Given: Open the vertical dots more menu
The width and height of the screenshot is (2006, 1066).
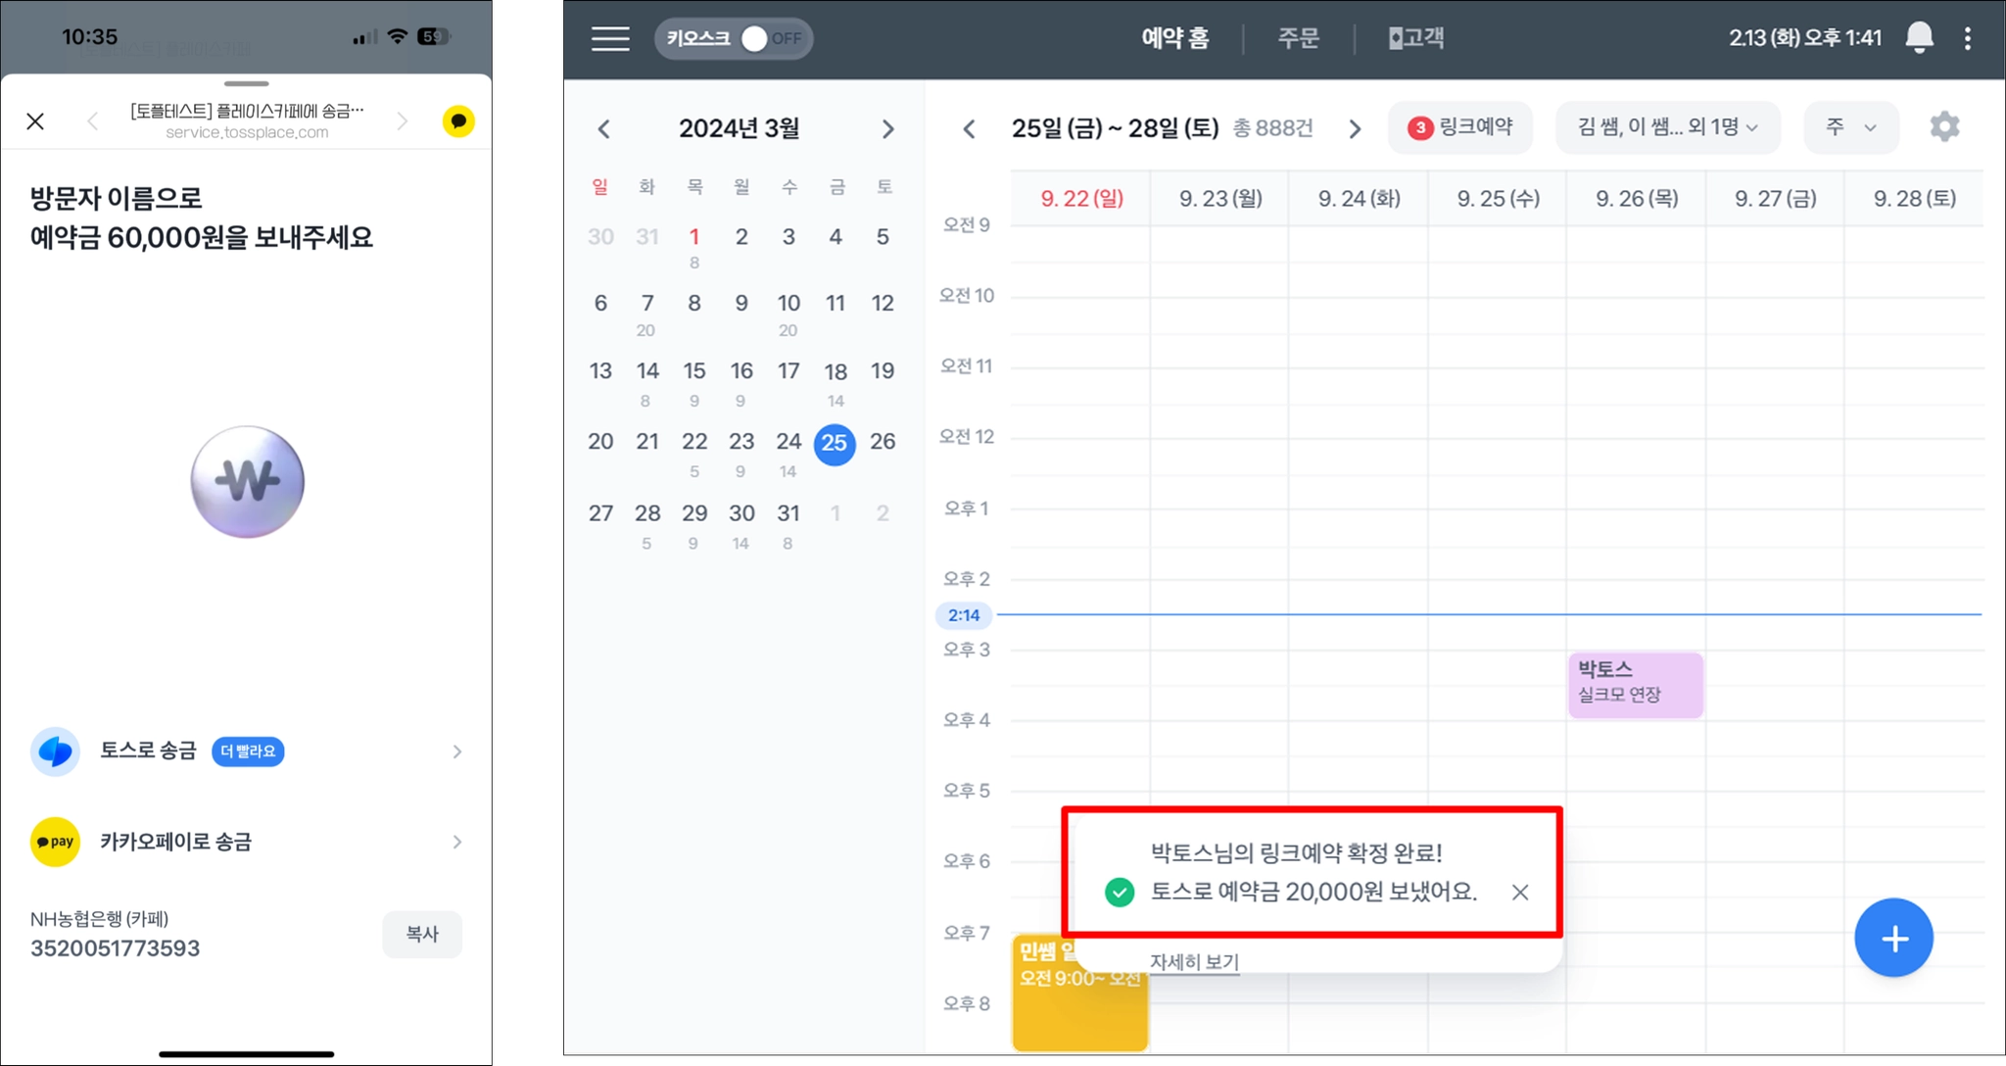Looking at the screenshot, I should pos(1968,39).
